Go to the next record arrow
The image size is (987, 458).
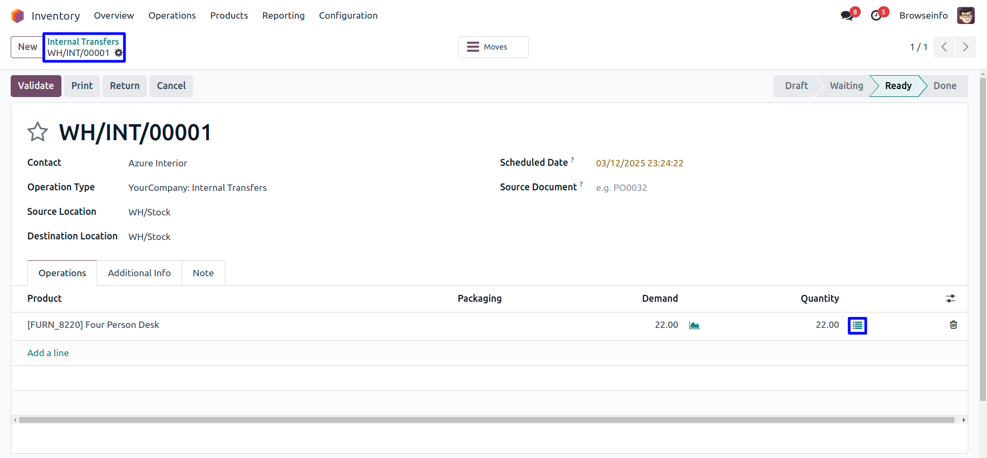click(966, 47)
